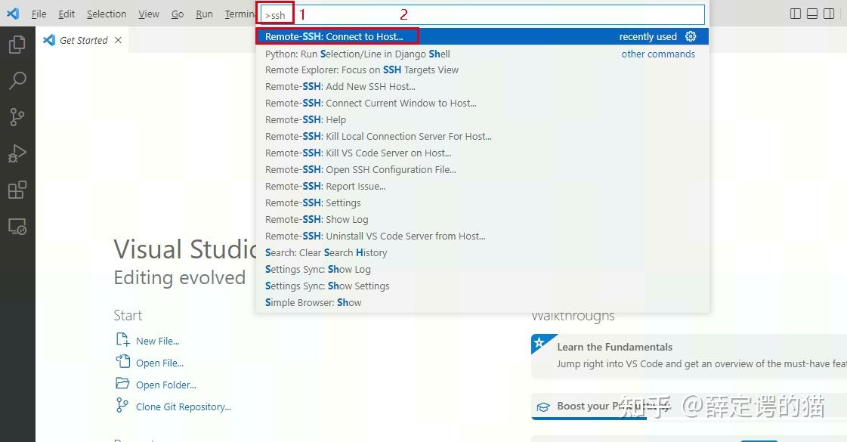This screenshot has width=847, height=442.
Task: Select Remote-SSH: Connect Current Window to Host
Action: coord(482,104)
